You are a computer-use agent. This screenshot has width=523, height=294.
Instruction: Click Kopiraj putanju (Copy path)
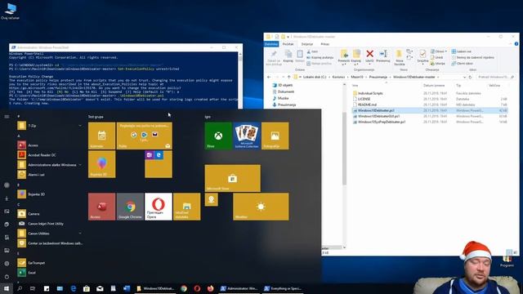click(320, 57)
